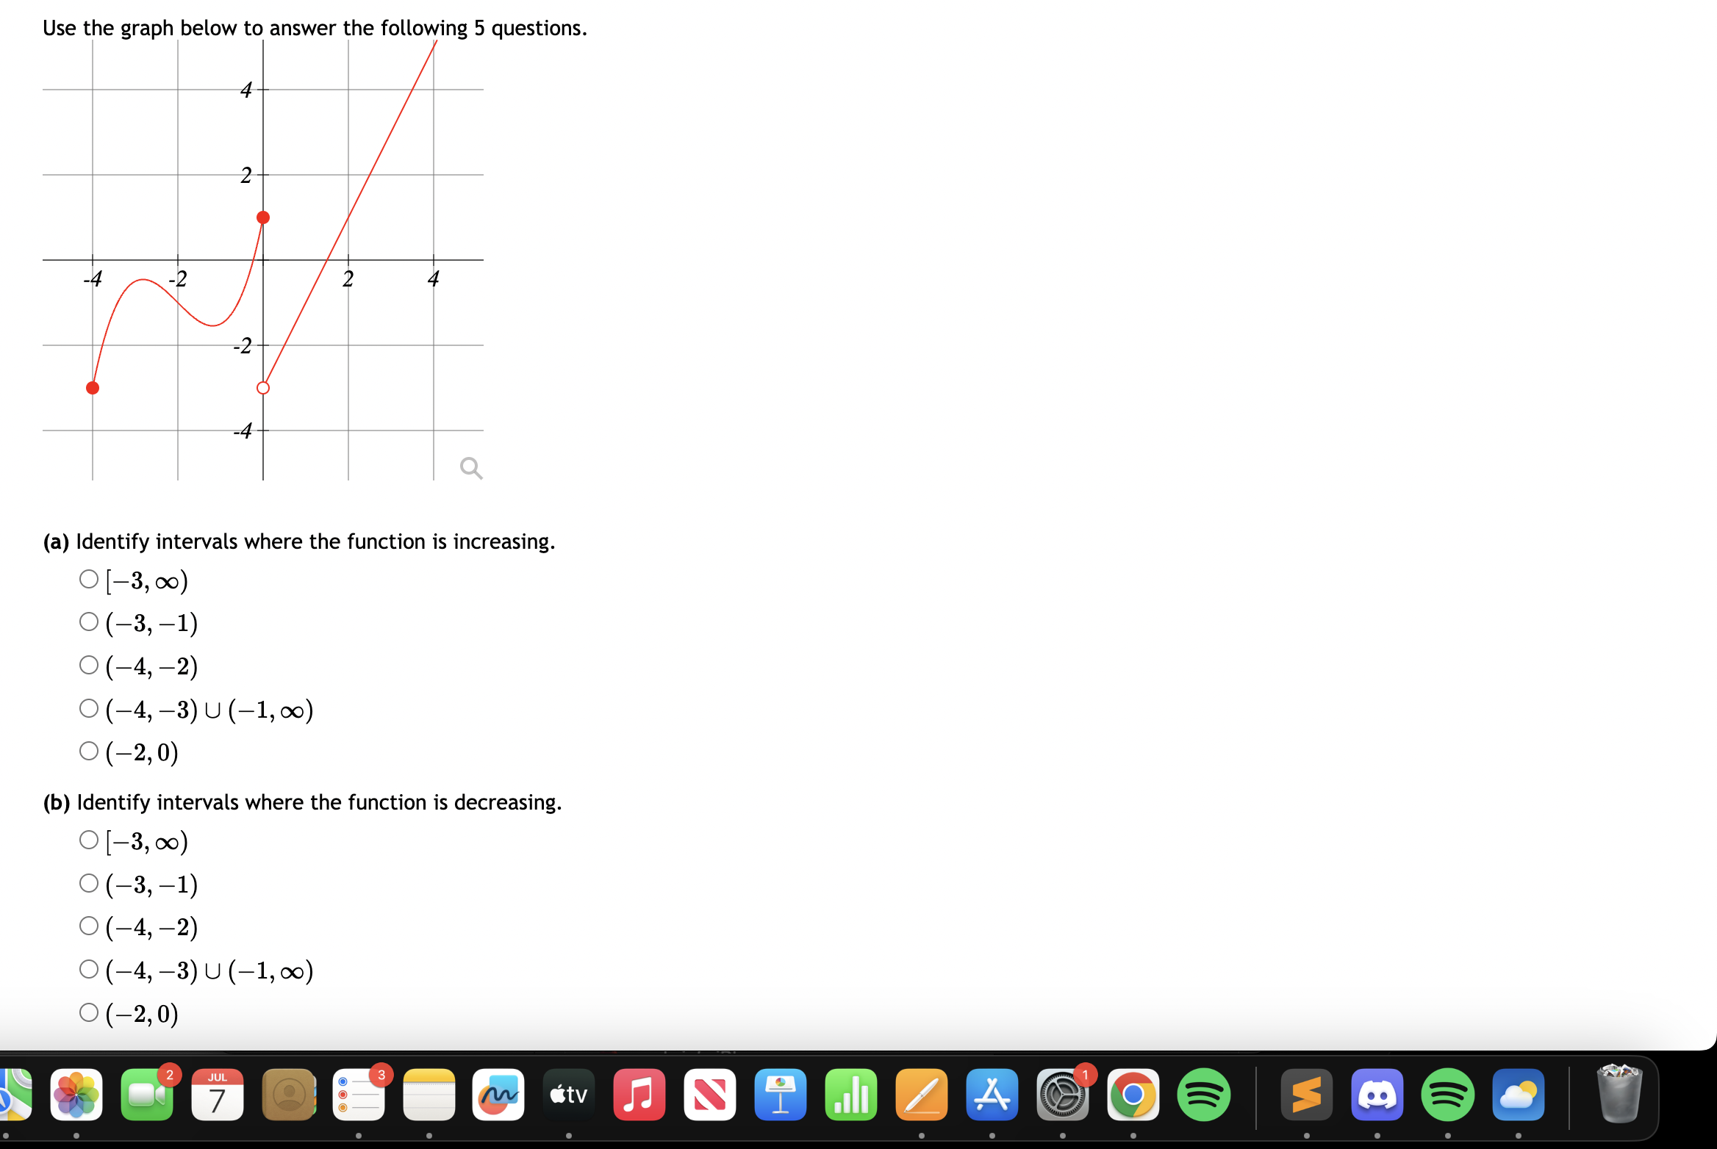Select [−3, ∞) for question (b)

click(x=88, y=840)
